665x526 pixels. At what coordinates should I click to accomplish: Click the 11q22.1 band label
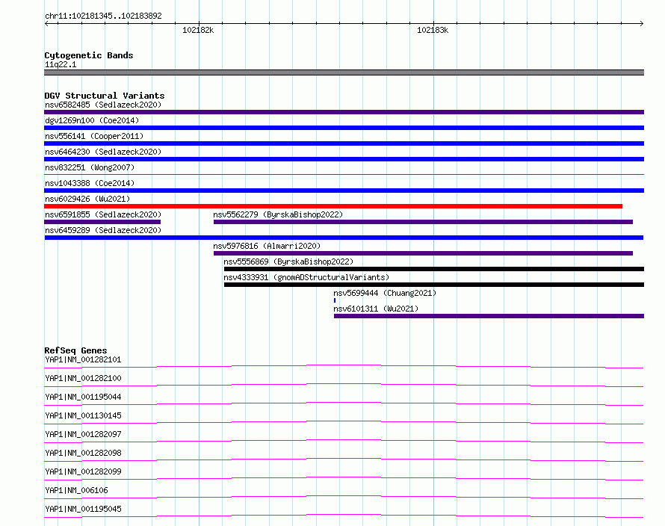tap(61, 64)
